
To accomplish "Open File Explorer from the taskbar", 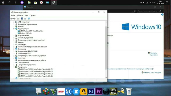I will pos(29,2).
